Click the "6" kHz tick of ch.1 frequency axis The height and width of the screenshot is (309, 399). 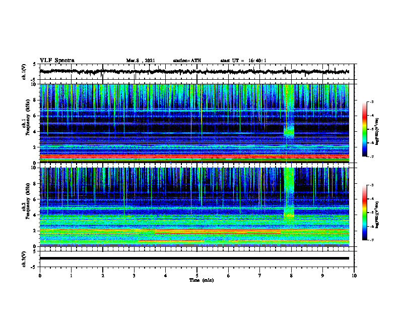(35, 116)
